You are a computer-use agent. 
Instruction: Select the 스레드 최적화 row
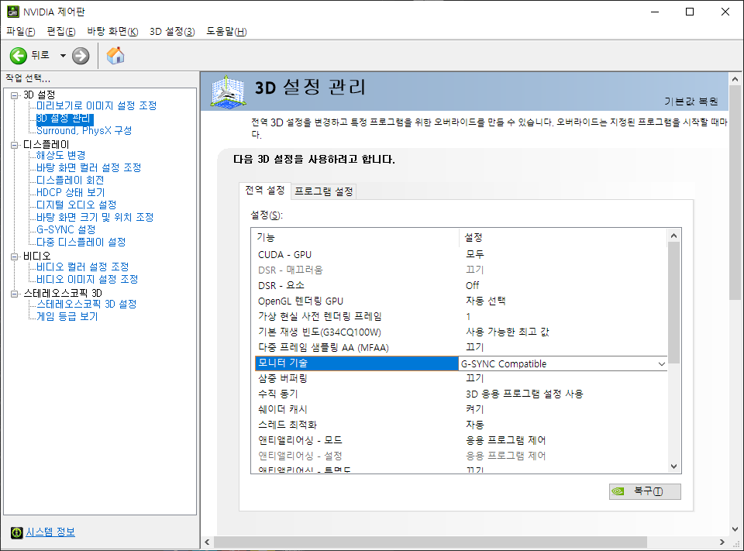click(460, 425)
